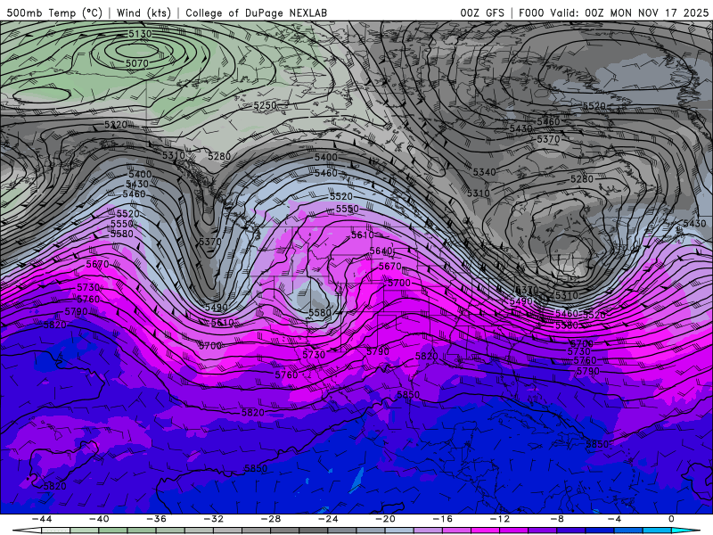Click the -28 colorbar tick label

pyautogui.click(x=271, y=519)
